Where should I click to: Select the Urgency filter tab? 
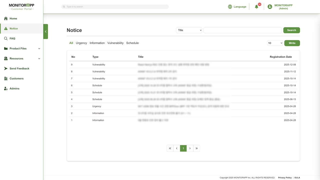[81, 43]
